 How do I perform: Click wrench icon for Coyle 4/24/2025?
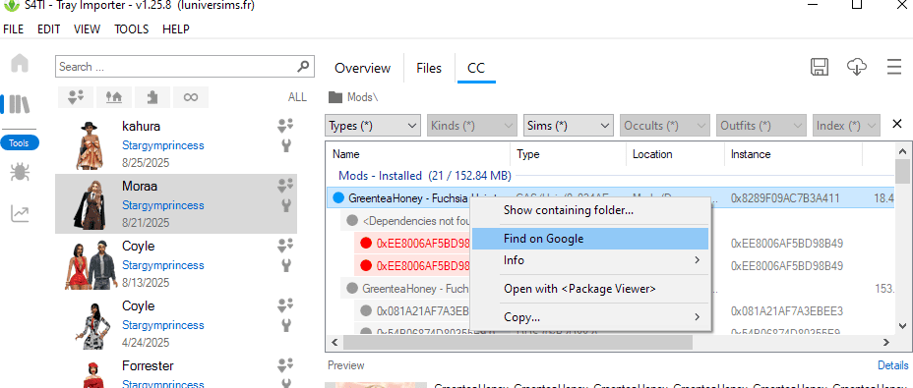pos(286,324)
